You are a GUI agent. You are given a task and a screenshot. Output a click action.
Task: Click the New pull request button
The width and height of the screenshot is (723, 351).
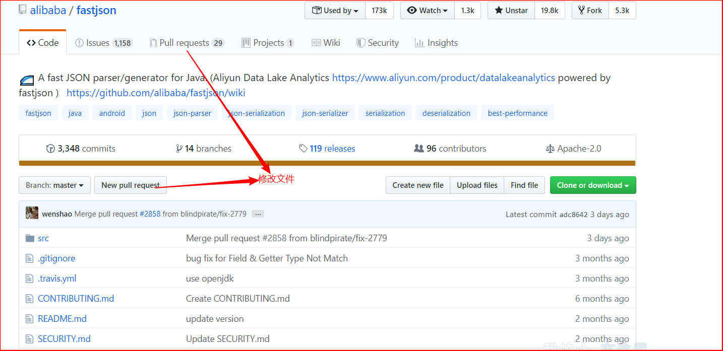[x=131, y=185]
